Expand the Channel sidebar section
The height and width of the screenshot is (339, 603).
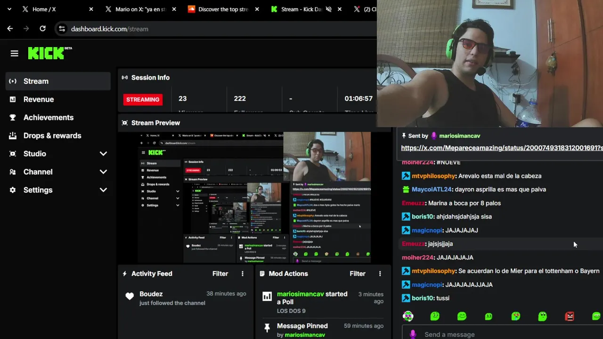coord(103,172)
